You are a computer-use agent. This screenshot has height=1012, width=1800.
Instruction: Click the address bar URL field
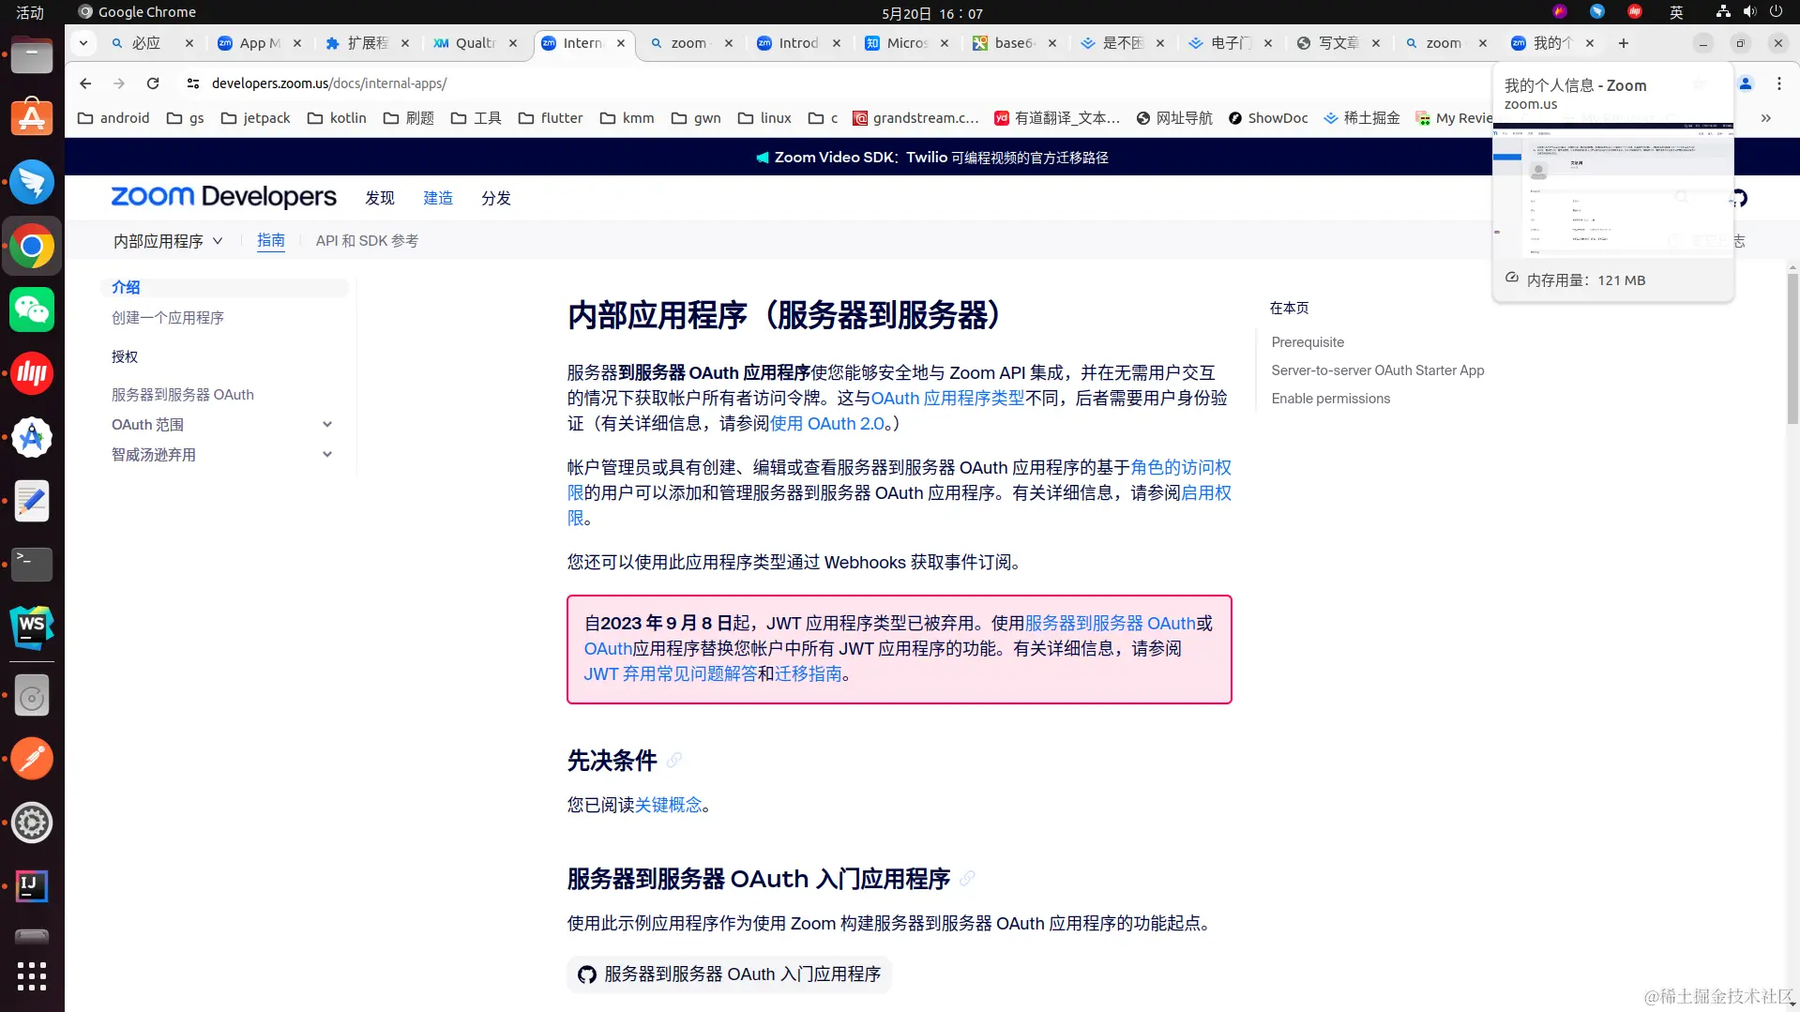pyautogui.click(x=329, y=83)
